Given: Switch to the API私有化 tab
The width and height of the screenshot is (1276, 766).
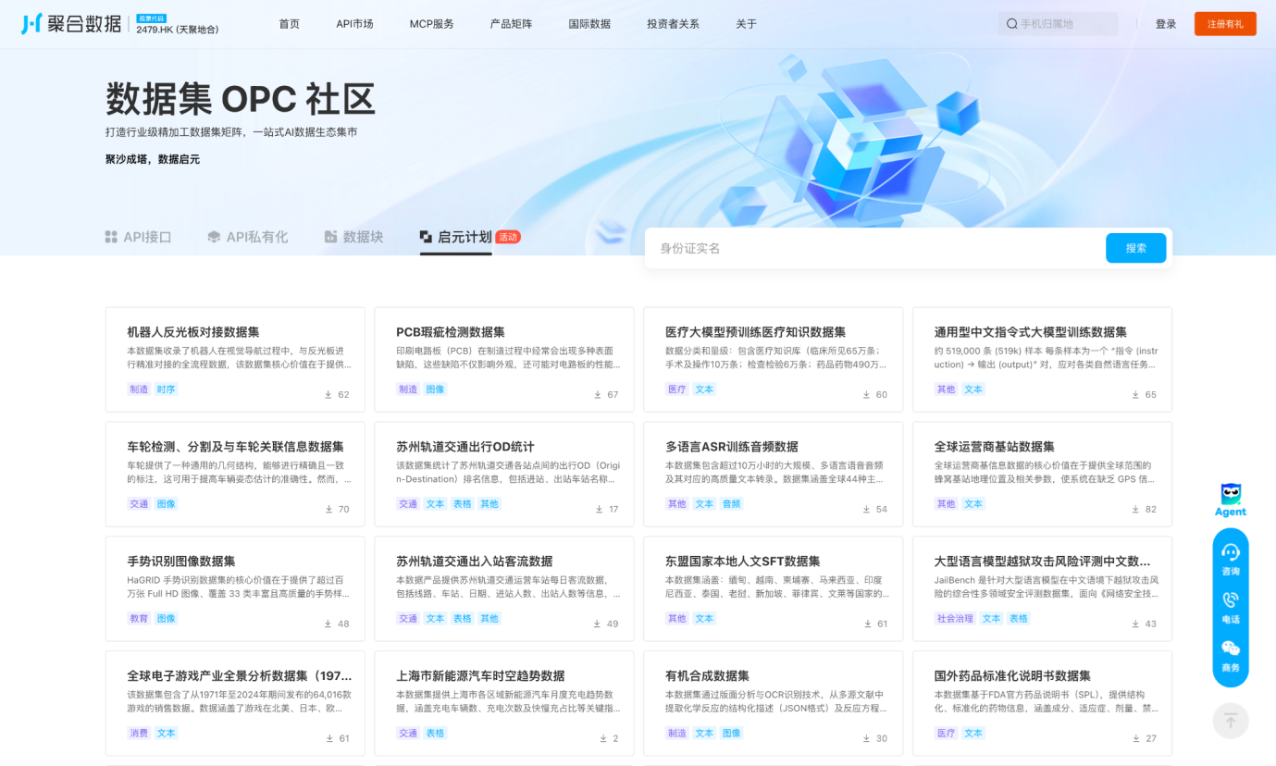Looking at the screenshot, I should click(248, 237).
